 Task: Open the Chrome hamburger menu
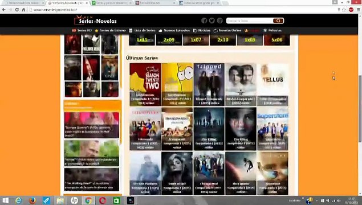coord(359,10)
